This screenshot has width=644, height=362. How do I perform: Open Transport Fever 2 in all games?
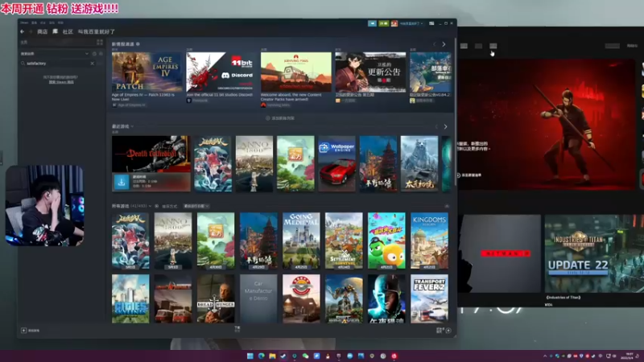tap(429, 298)
